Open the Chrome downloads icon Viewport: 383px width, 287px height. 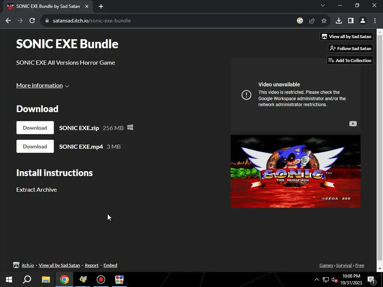pyautogui.click(x=338, y=21)
